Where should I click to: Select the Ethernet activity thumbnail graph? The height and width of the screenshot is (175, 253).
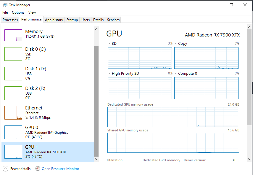13,113
